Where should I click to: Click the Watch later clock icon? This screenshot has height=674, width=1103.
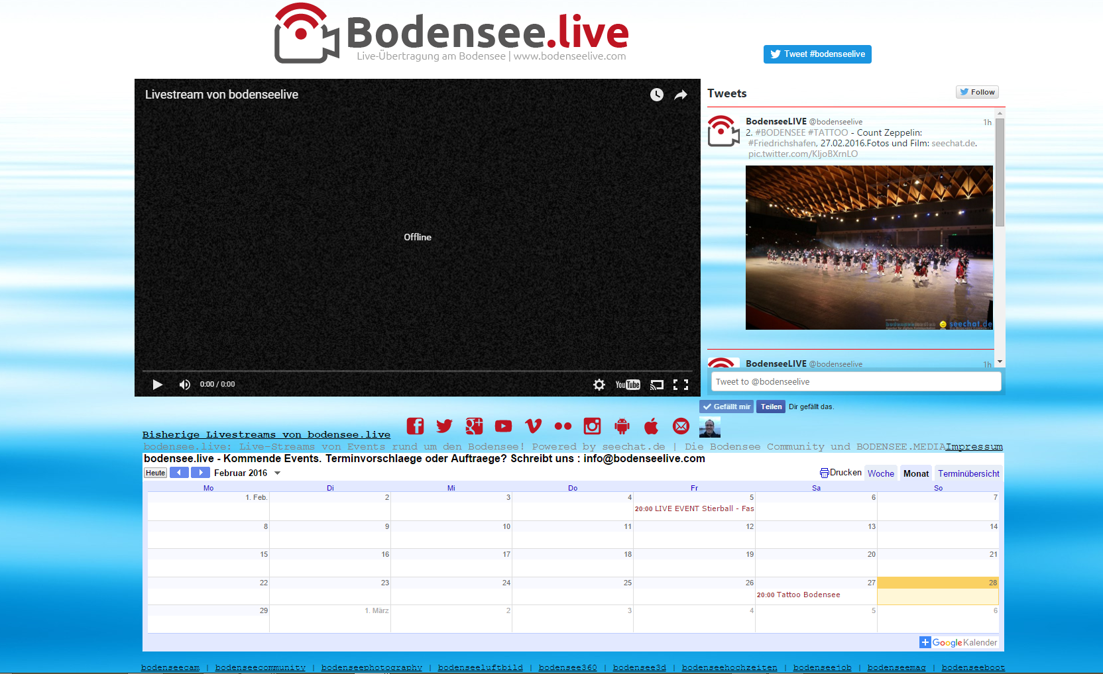pos(656,95)
